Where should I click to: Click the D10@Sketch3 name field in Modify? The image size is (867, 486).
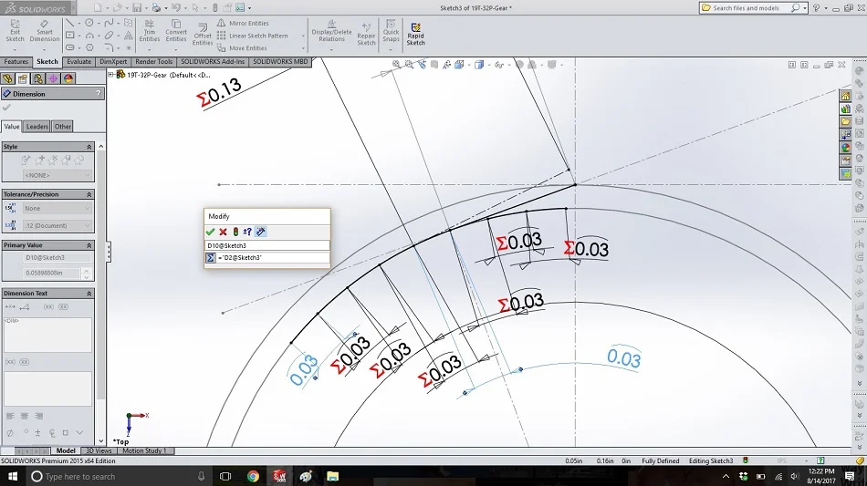click(x=267, y=246)
